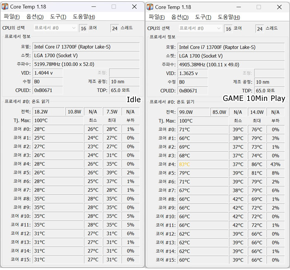Click 10 nm 제조 공정 field in GAME window

coord(269,82)
